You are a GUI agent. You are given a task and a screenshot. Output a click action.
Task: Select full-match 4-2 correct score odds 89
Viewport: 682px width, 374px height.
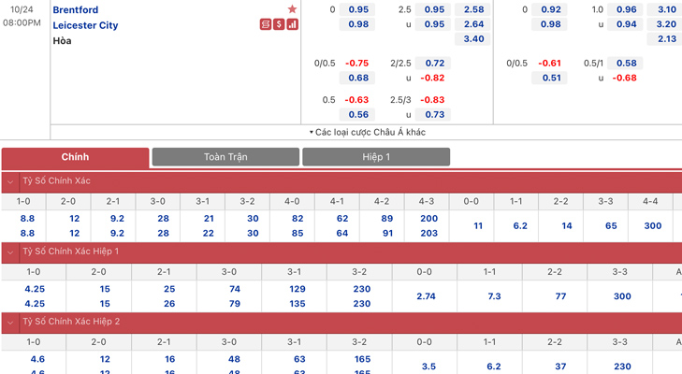387,219
